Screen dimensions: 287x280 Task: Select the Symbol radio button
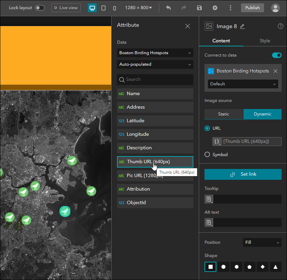point(208,154)
